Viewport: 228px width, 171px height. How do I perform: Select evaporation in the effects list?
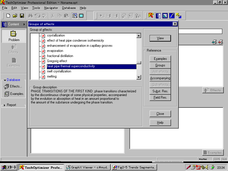(x=55, y=51)
